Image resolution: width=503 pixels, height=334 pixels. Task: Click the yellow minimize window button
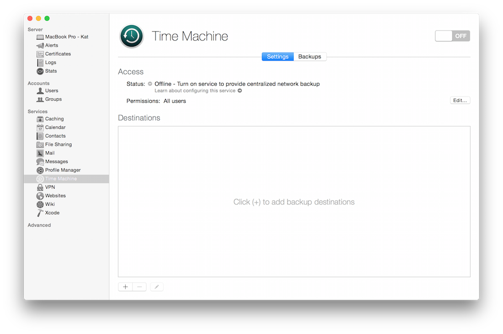(38, 19)
